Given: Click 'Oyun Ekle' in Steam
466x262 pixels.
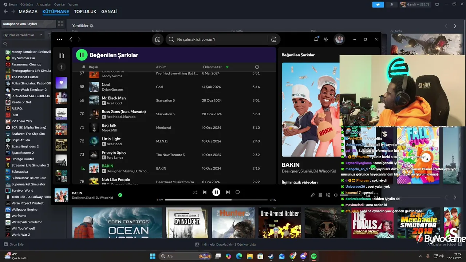Looking at the screenshot, I should 13,245.
